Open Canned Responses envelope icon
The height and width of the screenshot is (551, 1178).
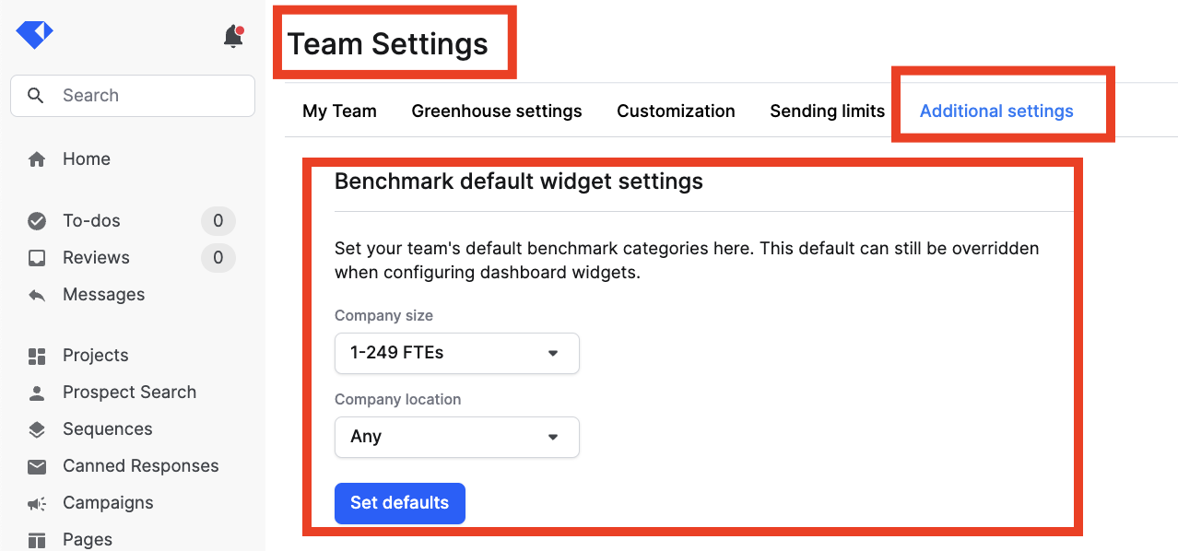[37, 466]
